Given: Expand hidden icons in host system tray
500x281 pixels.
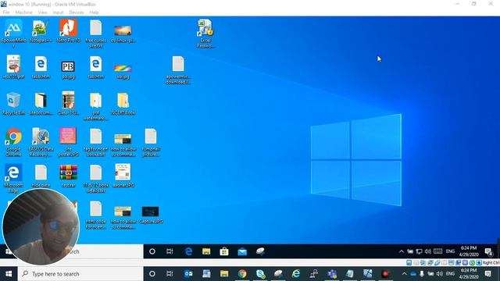Looking at the screenshot, I should (x=405, y=274).
